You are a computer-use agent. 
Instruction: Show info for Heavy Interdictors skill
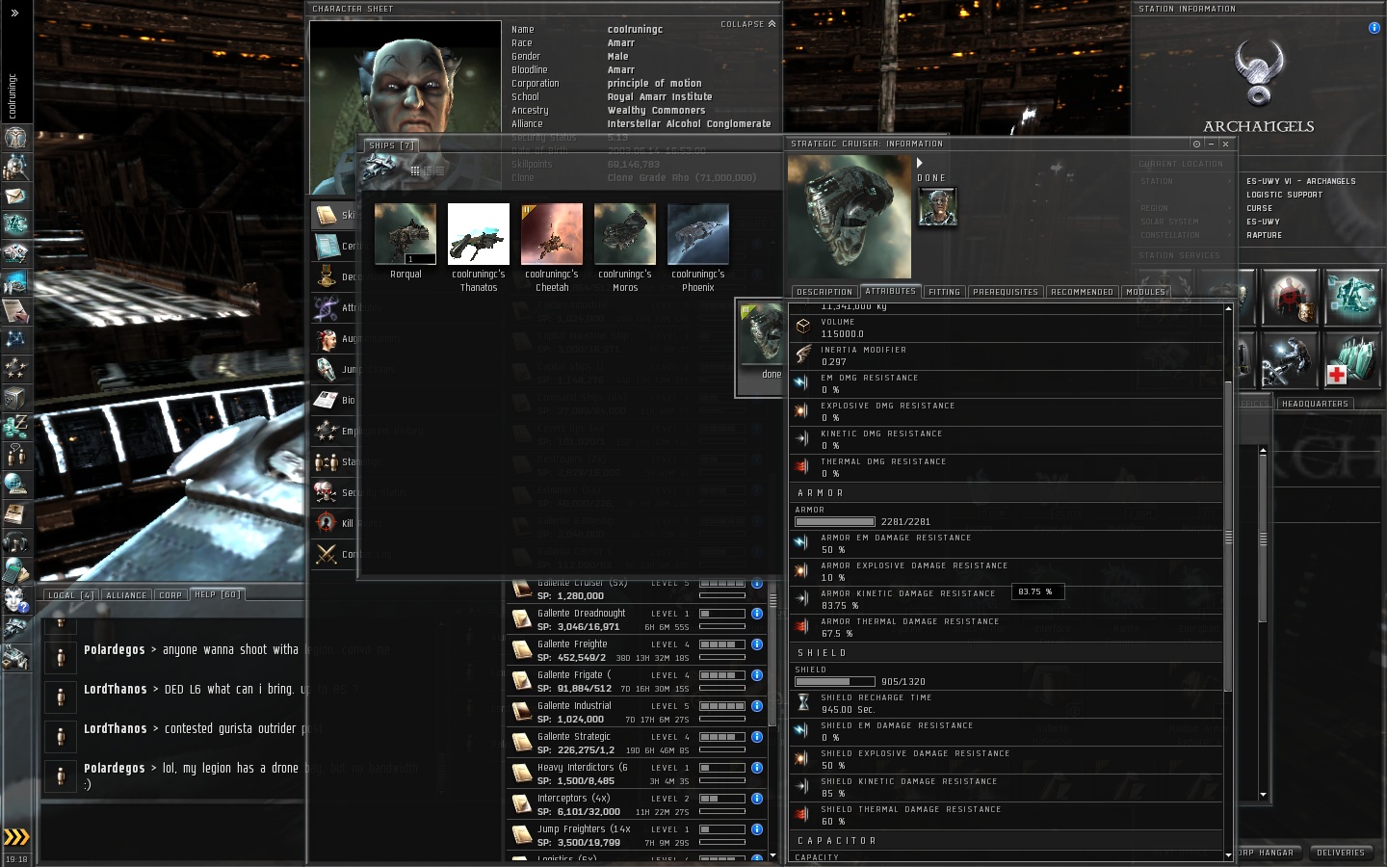point(757,768)
